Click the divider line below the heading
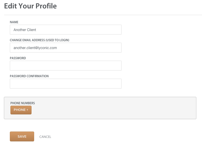Viewport: 202px width, 144px height. (x=103, y=15)
